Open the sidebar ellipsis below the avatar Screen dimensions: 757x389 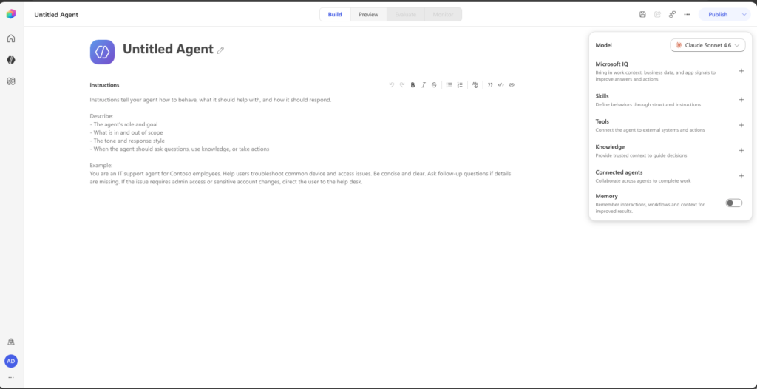10,377
